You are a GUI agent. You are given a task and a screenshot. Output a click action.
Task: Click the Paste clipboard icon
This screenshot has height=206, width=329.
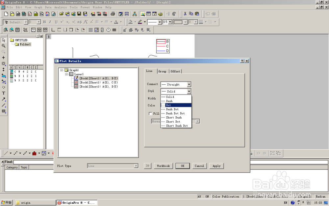tap(197, 14)
